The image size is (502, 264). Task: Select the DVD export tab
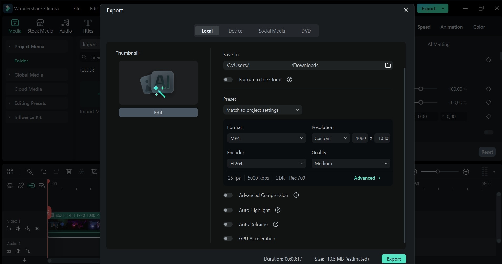(x=306, y=31)
